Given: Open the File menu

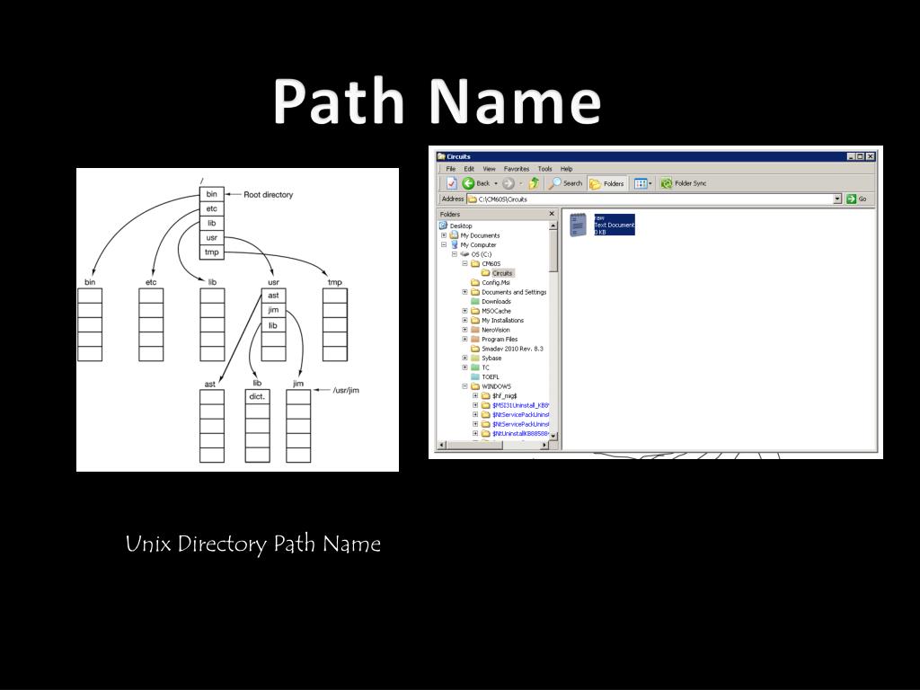Looking at the screenshot, I should pyautogui.click(x=451, y=169).
